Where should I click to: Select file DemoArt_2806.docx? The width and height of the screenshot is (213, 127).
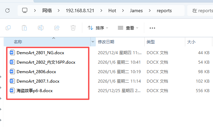pos(36,71)
